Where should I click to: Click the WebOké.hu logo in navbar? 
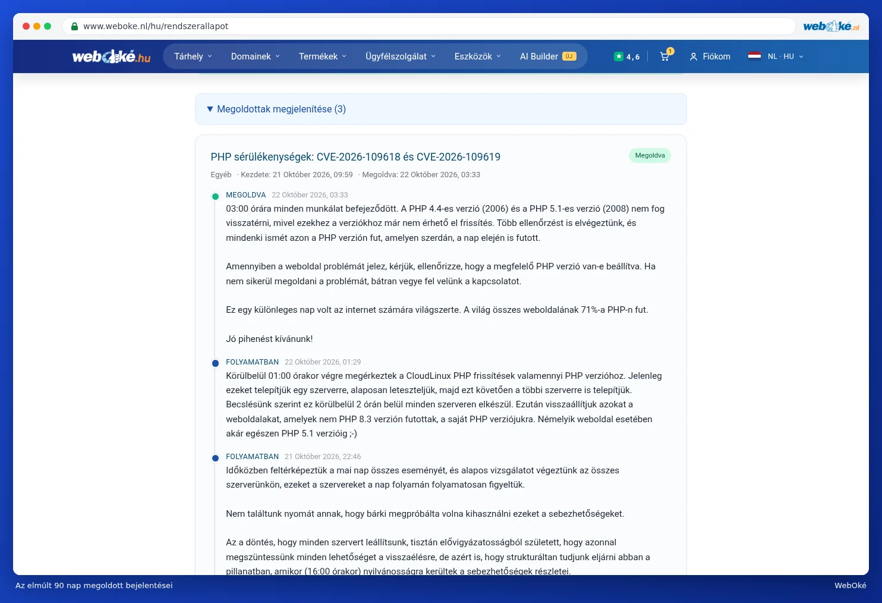(111, 56)
